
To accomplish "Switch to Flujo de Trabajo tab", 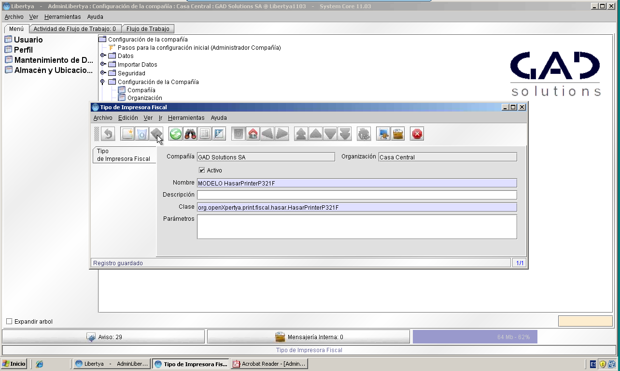I will click(148, 29).
